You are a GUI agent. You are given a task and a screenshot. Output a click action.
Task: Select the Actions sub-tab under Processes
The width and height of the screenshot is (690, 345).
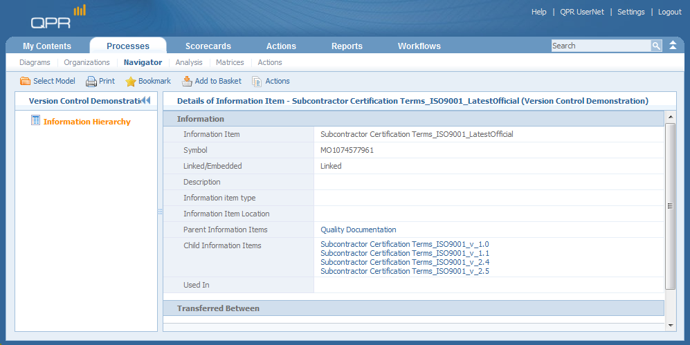(270, 62)
